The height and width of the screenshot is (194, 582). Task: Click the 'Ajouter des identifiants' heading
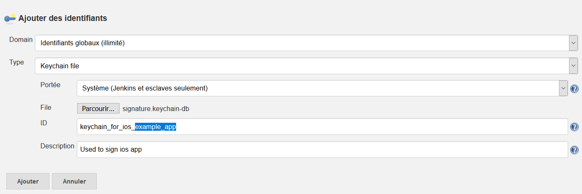tap(62, 18)
